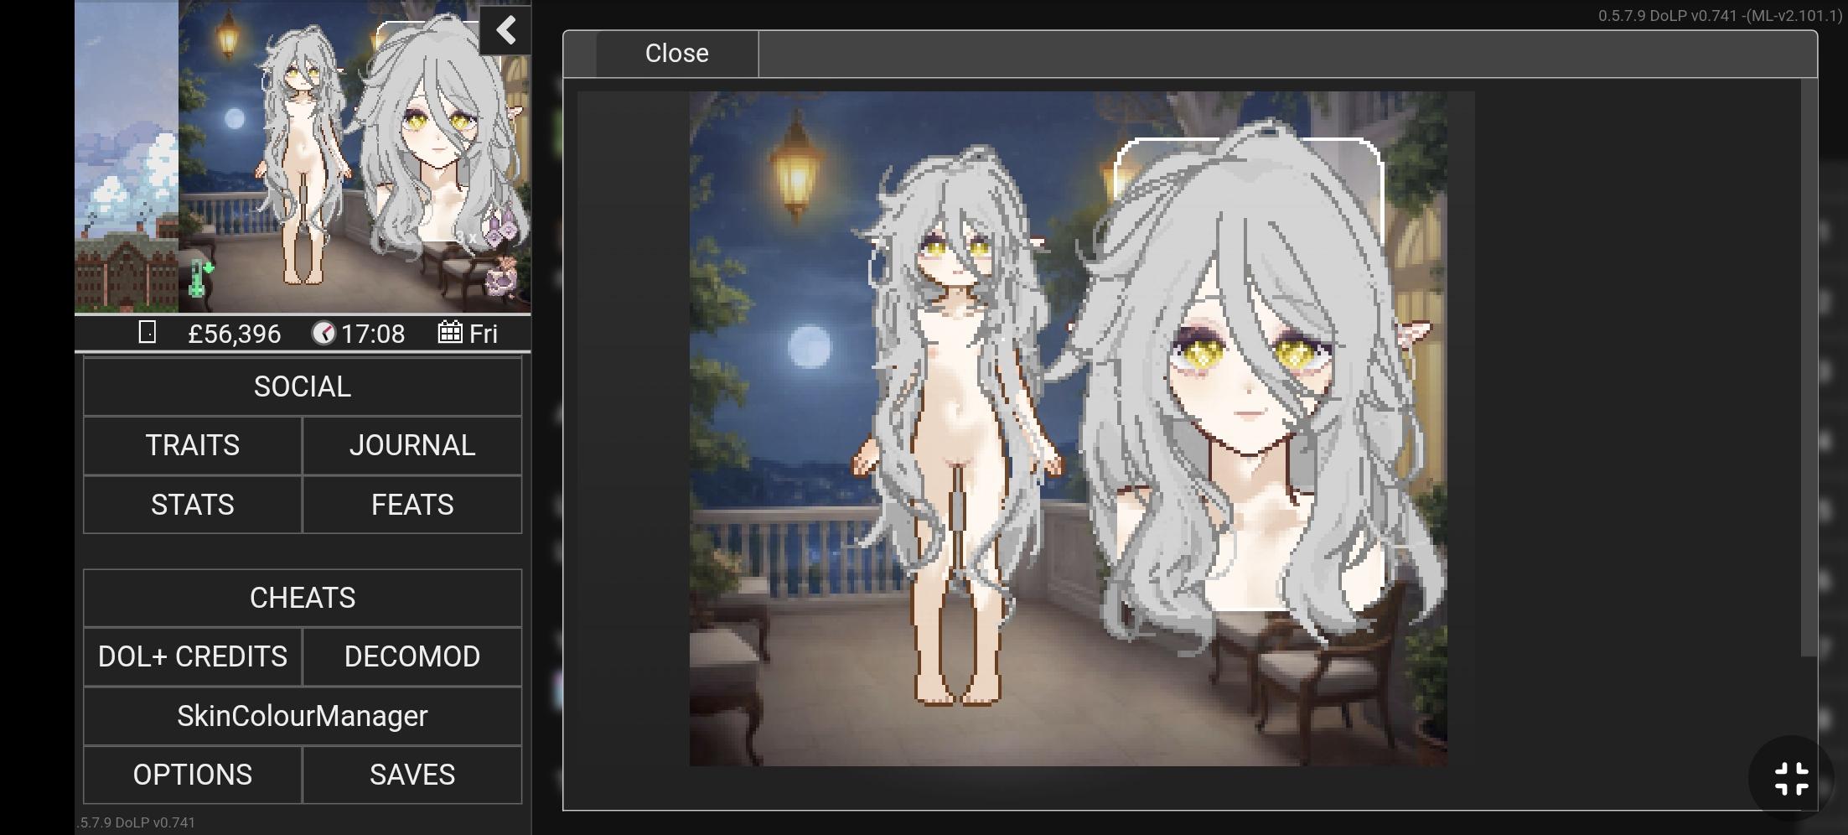View the STATS page
The height and width of the screenshot is (835, 1848).
pyautogui.click(x=192, y=505)
